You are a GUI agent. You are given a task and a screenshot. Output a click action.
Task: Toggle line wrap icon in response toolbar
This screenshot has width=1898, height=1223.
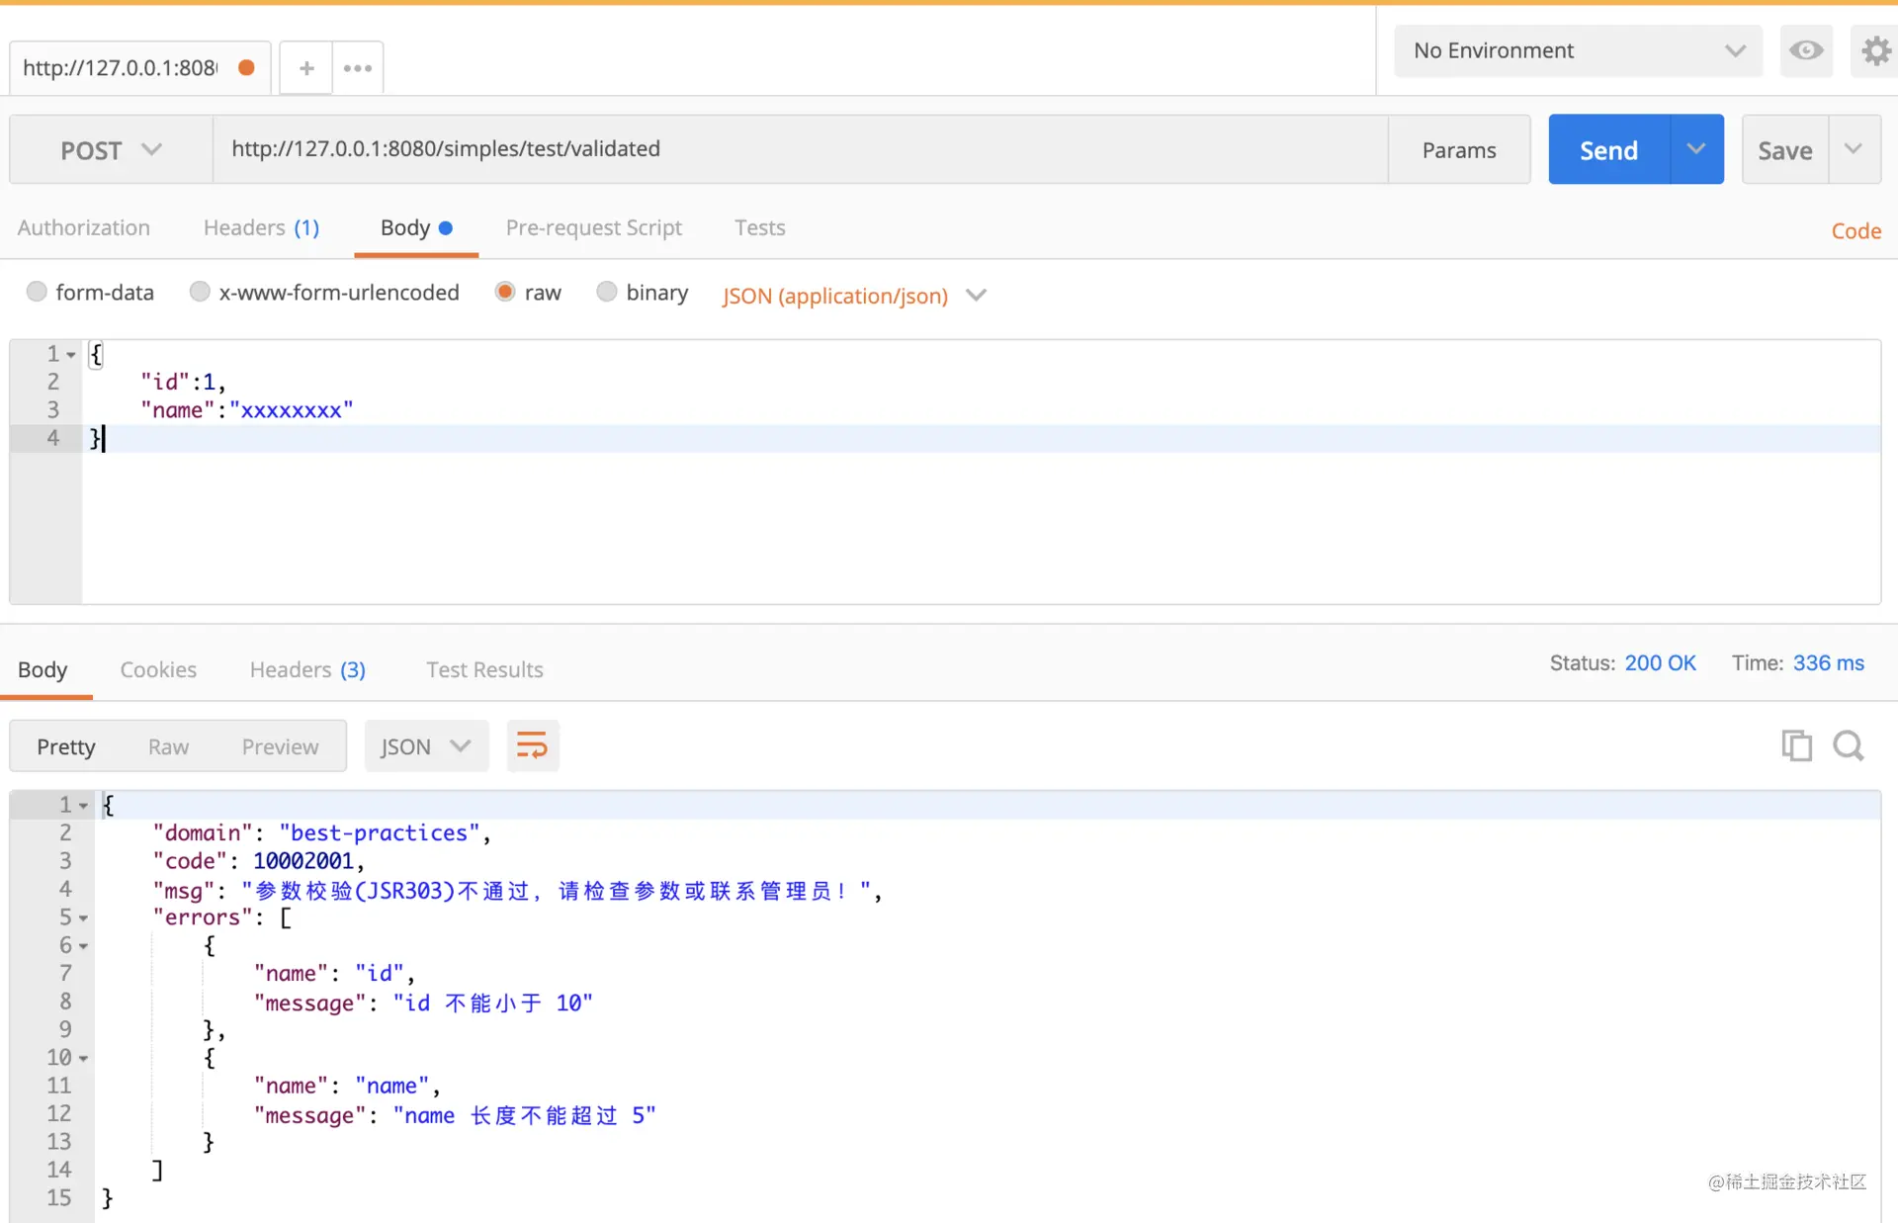coord(533,745)
